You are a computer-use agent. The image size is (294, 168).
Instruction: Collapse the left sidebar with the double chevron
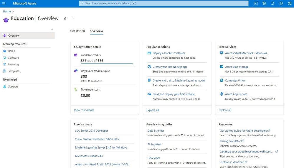click(52, 30)
